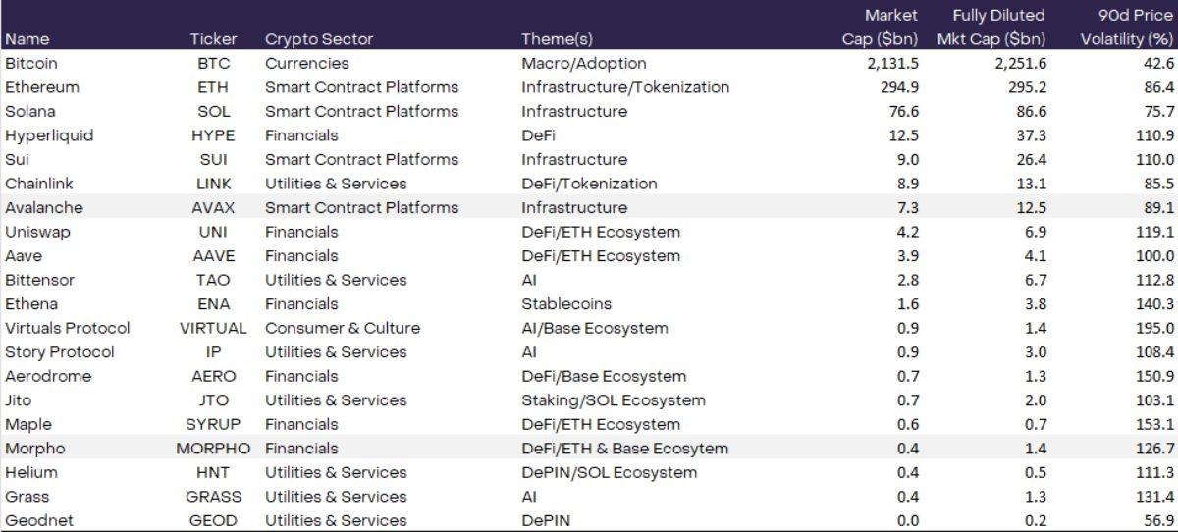Viewport: 1178px width, 532px height.
Task: Click the Ticker column header
Action: pos(213,39)
